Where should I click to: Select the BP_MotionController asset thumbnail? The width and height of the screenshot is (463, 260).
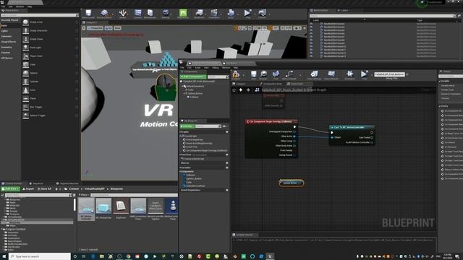click(87, 209)
